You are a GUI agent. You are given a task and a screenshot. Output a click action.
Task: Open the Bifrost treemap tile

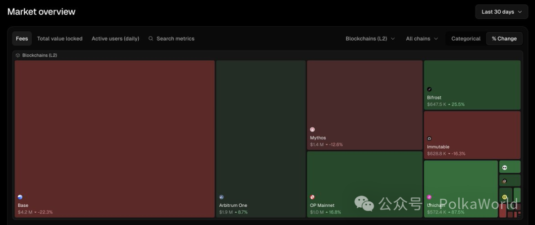(x=472, y=85)
